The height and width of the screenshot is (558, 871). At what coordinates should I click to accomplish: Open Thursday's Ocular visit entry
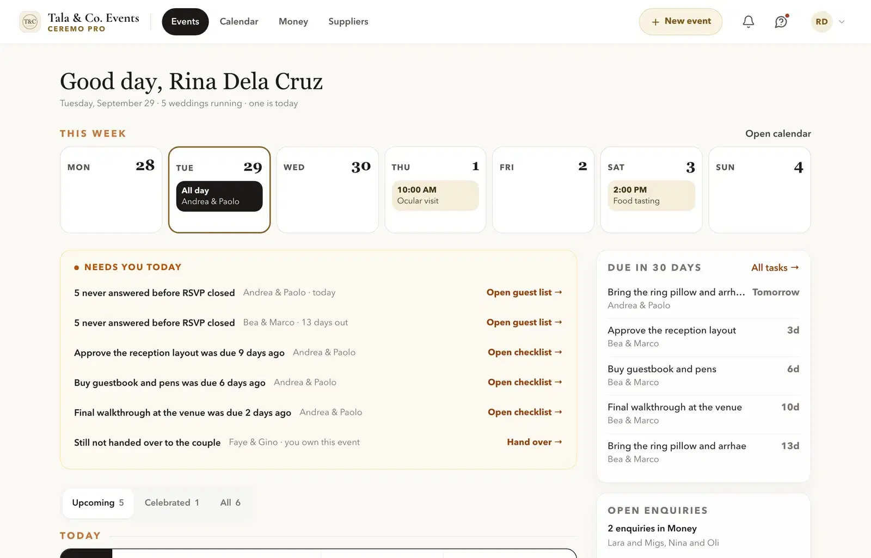(x=435, y=195)
